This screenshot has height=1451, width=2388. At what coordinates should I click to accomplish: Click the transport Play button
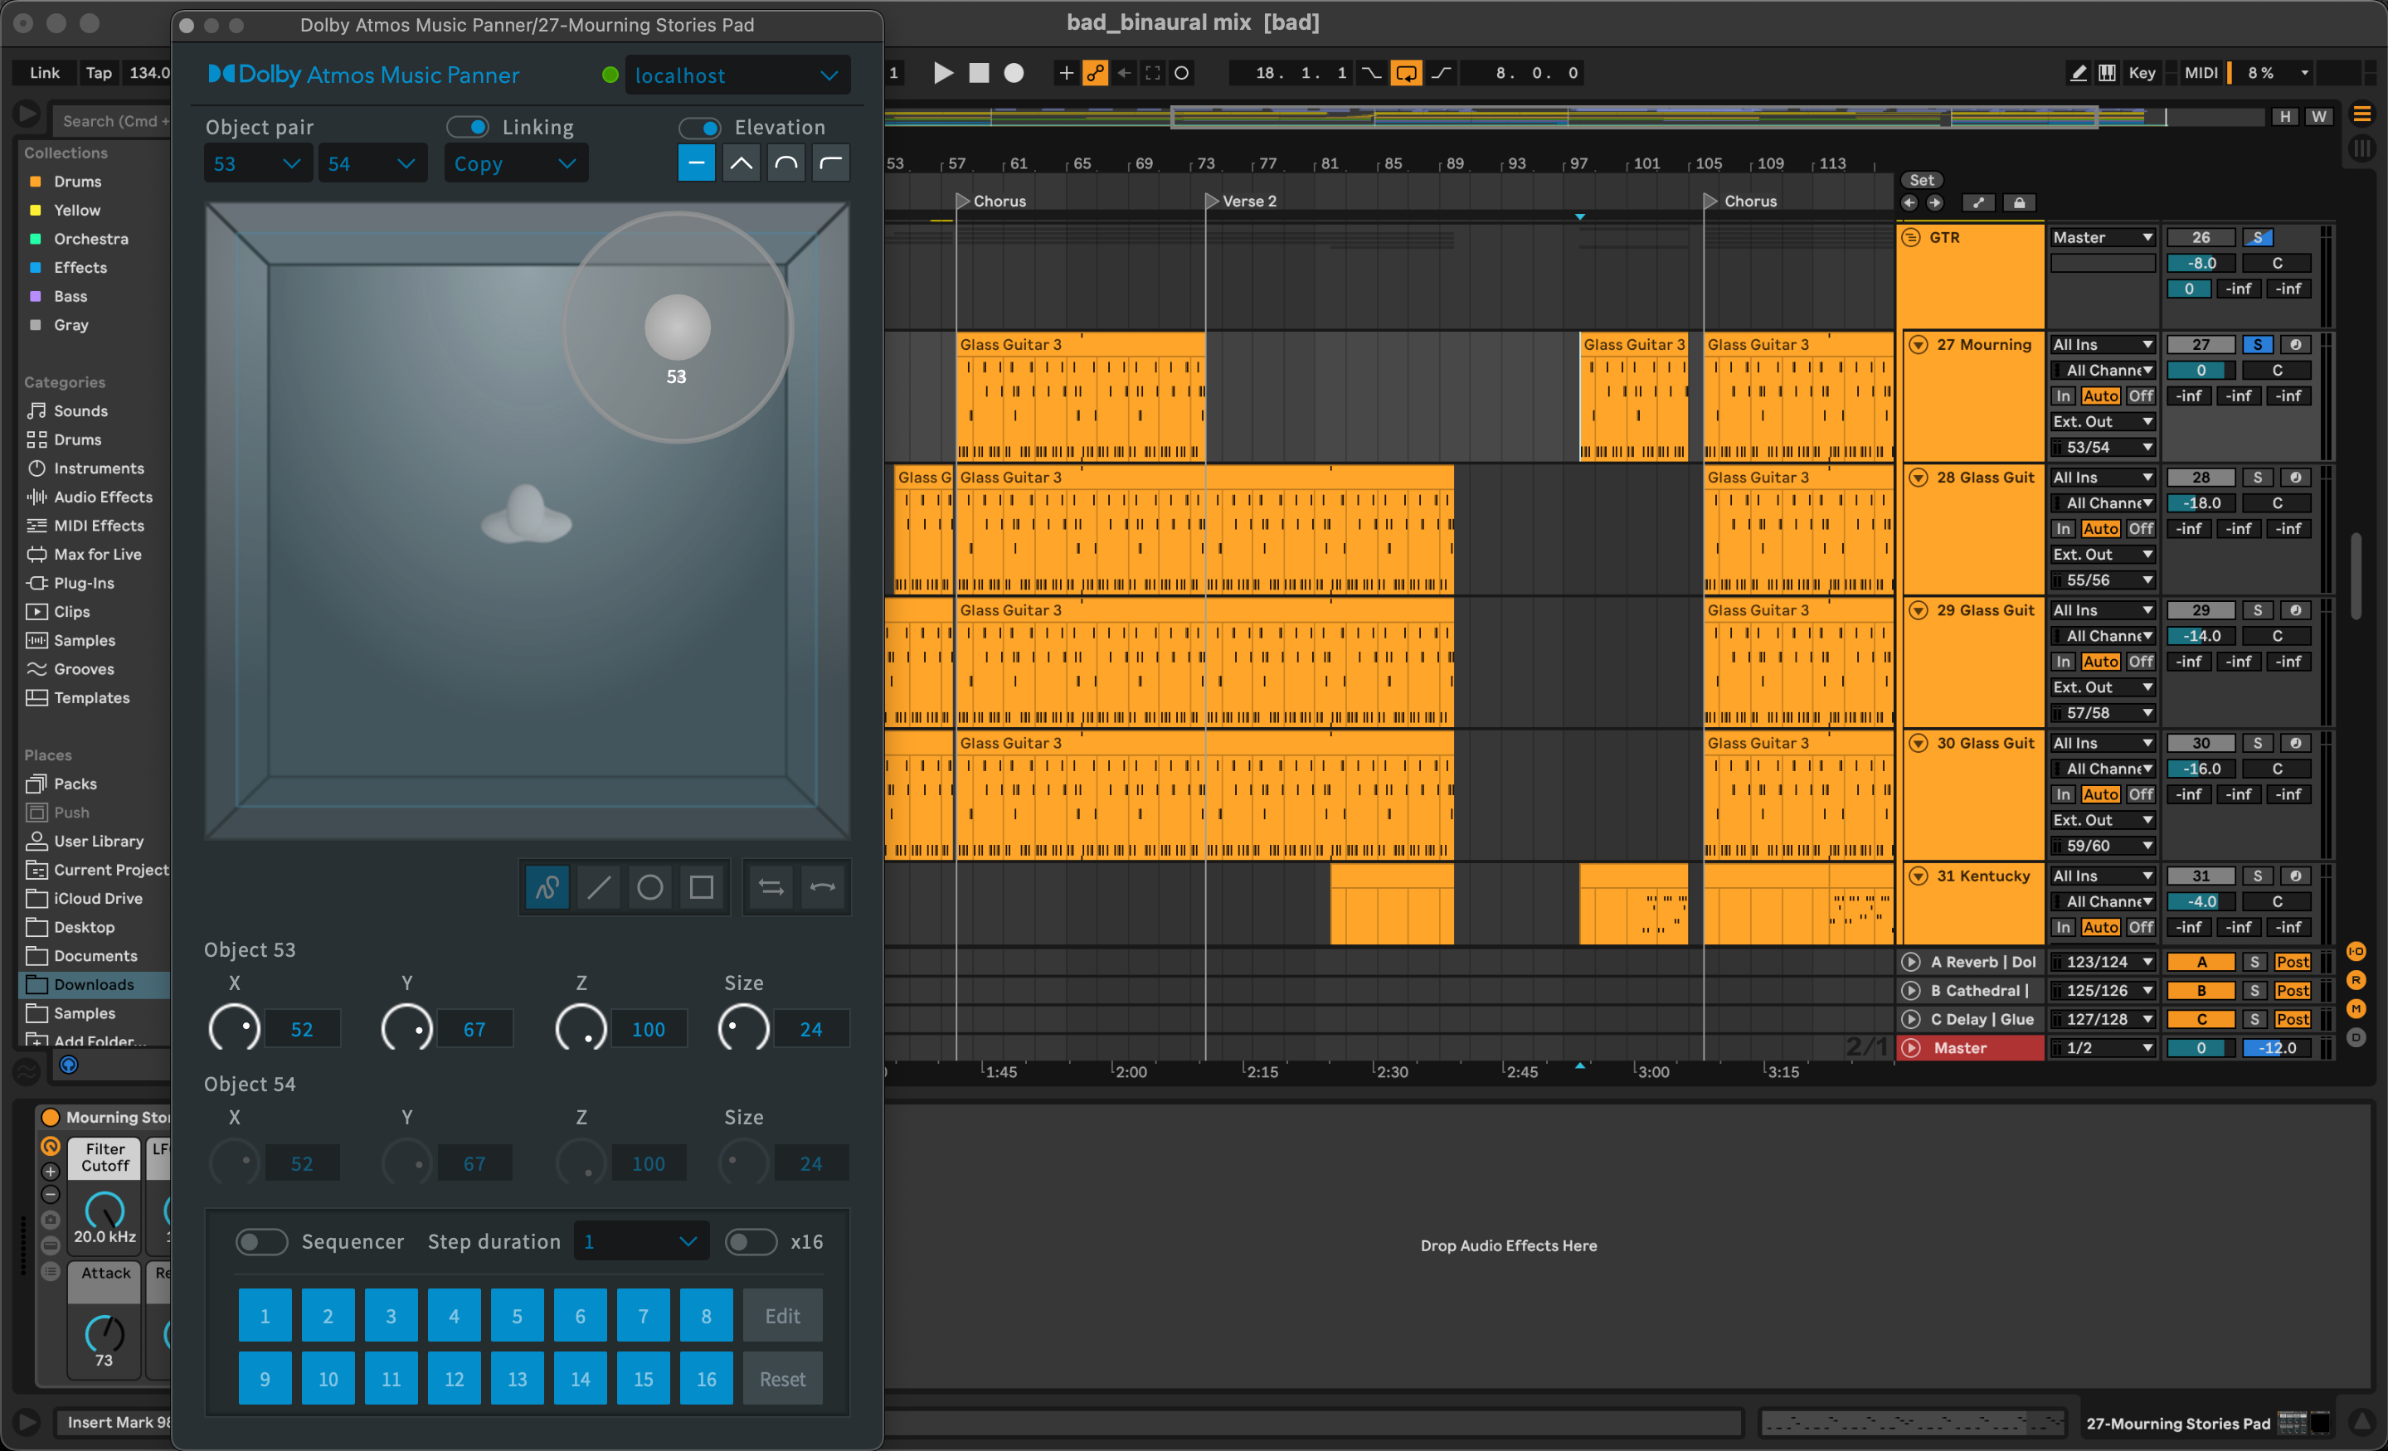[942, 73]
